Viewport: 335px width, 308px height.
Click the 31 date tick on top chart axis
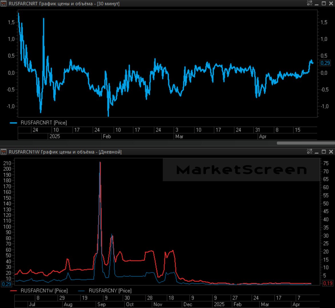(x=257, y=130)
